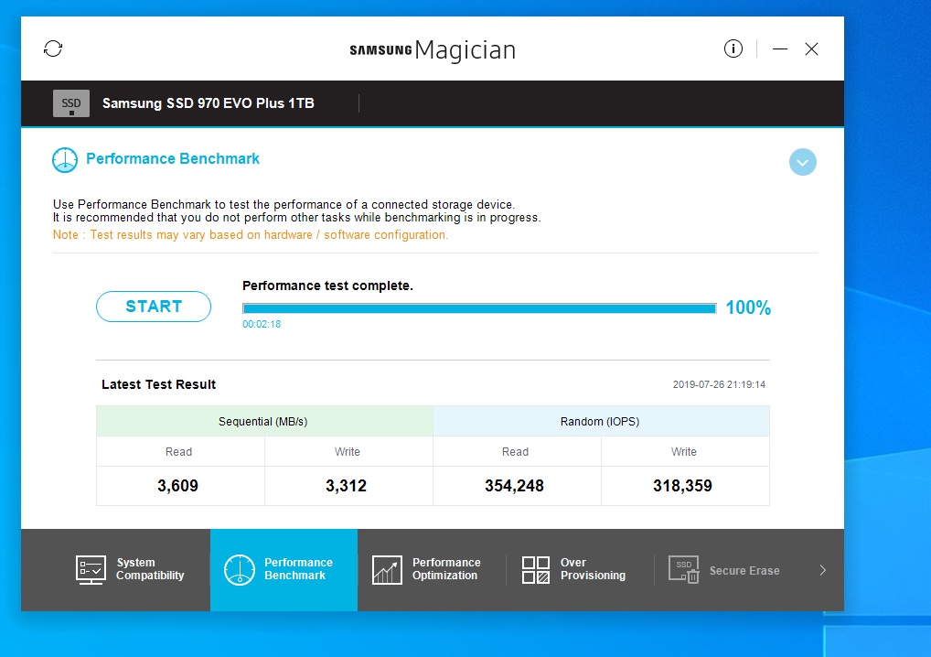Viewport: 931px width, 657px height.
Task: Open the System Compatibility tab
Action: pos(130,569)
